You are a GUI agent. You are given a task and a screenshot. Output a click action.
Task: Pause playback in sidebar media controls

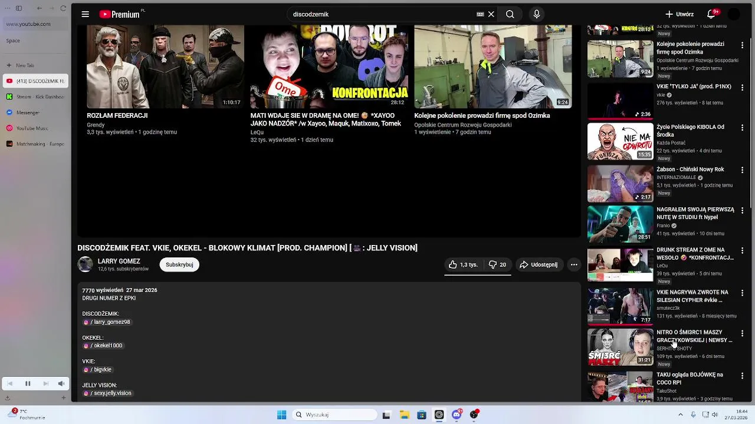click(x=27, y=384)
